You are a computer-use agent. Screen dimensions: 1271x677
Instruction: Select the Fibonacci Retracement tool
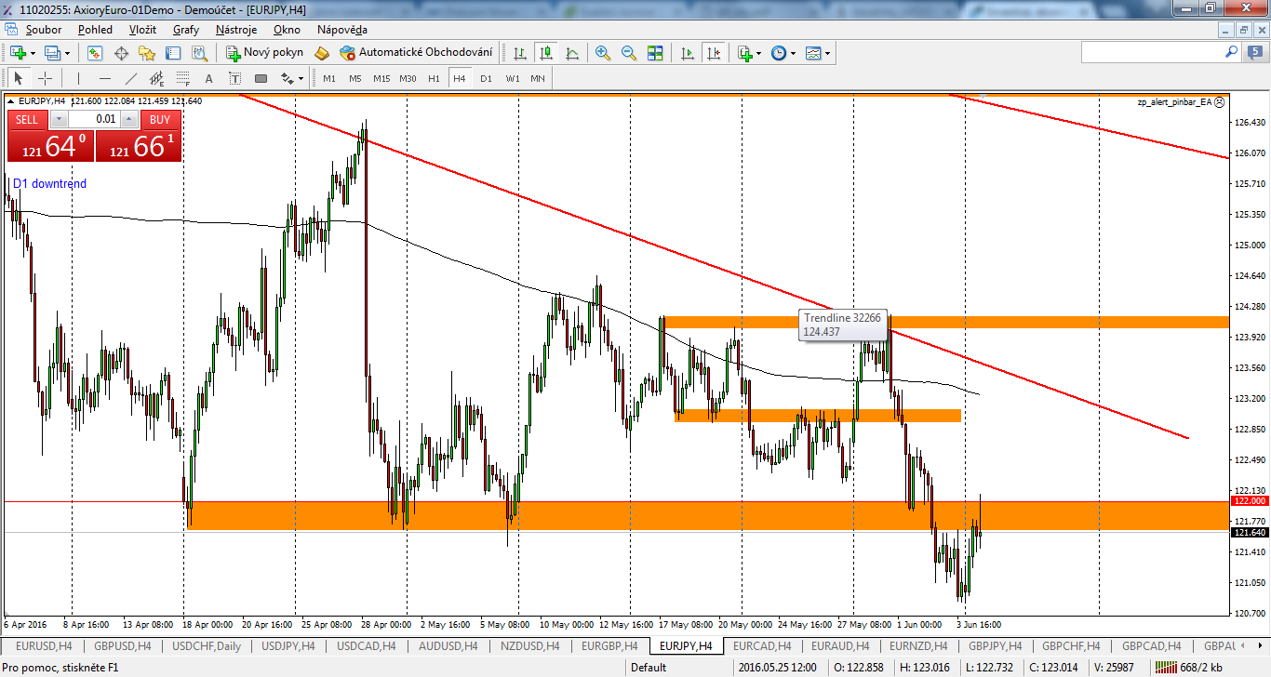click(182, 78)
